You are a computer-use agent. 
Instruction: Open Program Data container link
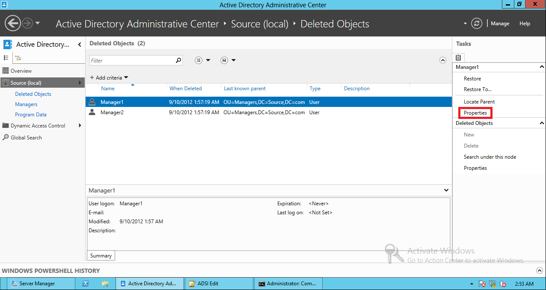click(31, 115)
